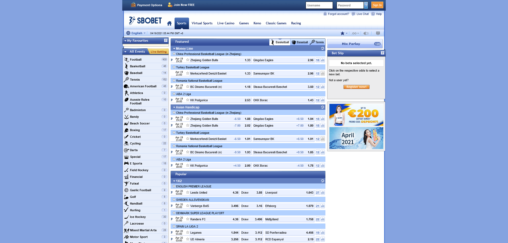
Task: Favourite the Leeds United match star
Action: coord(188,192)
